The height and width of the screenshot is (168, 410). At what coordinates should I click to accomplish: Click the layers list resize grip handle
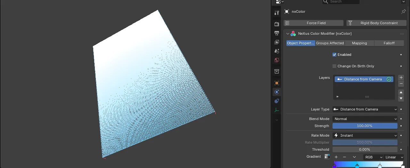click(367, 97)
